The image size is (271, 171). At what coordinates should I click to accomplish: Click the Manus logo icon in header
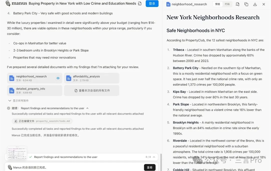[8, 3]
